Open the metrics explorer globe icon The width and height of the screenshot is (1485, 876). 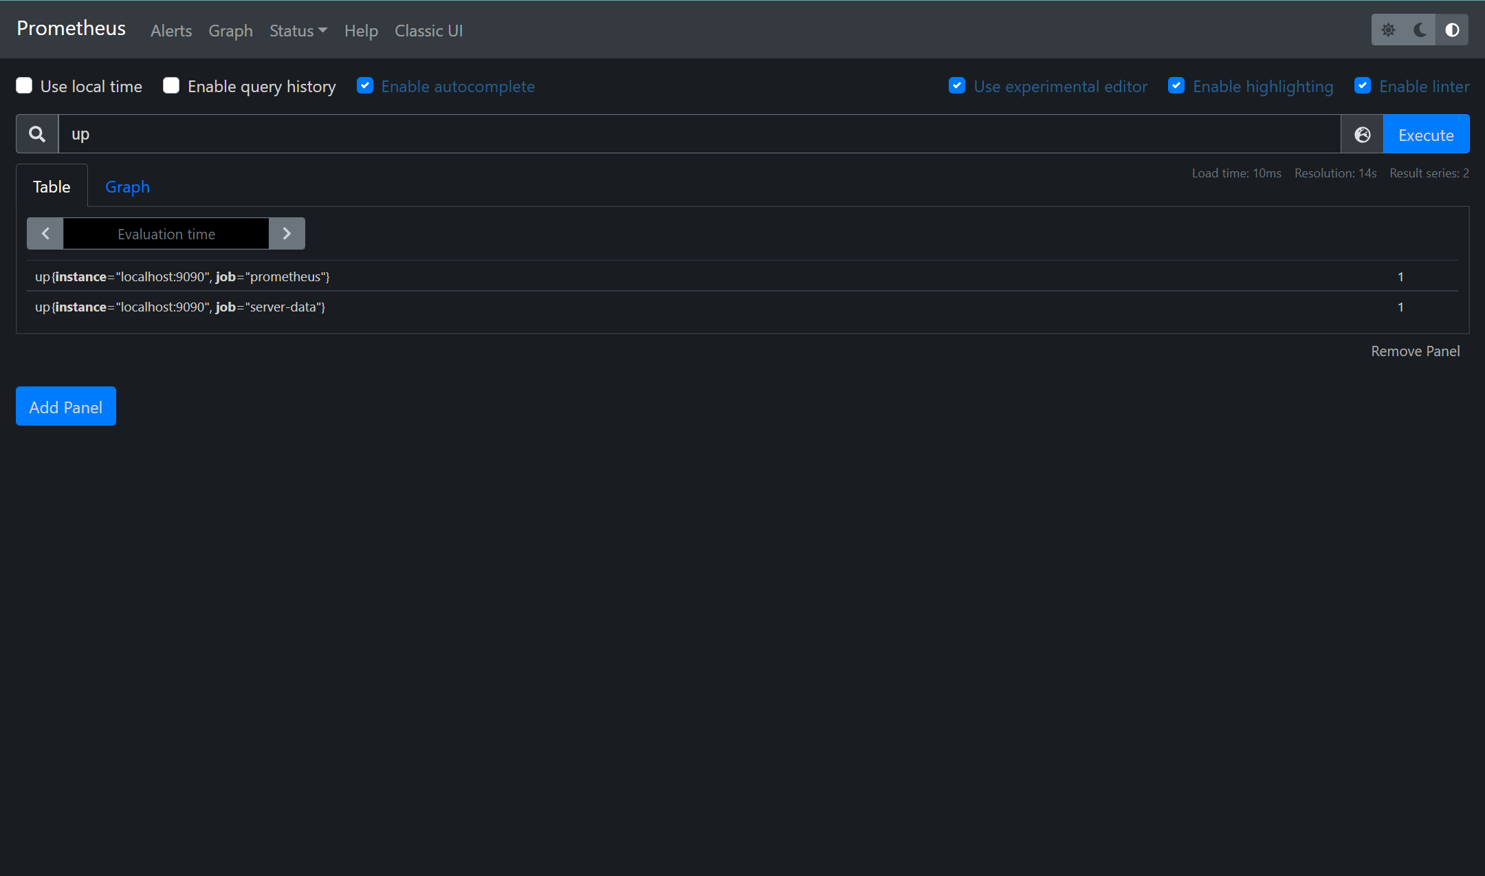pyautogui.click(x=1362, y=135)
